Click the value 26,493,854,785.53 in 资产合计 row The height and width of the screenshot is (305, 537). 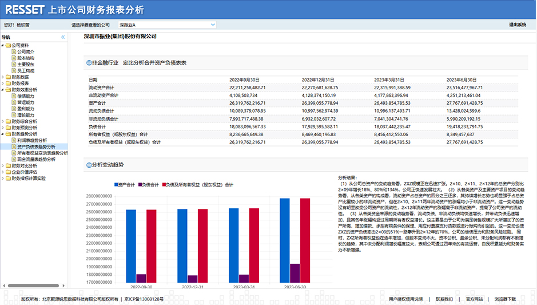pos(392,103)
